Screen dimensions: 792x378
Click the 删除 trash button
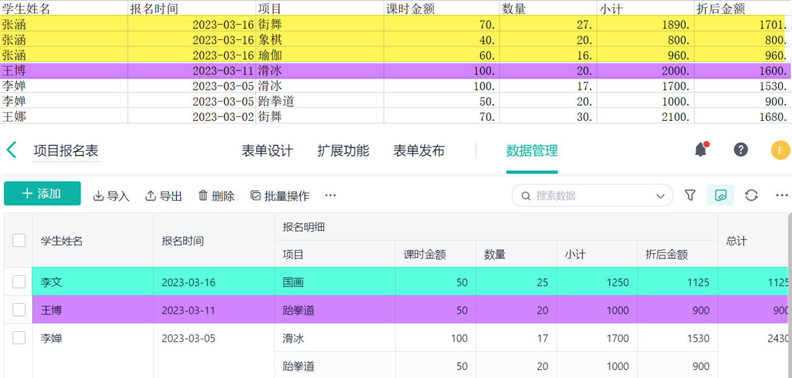tap(217, 196)
